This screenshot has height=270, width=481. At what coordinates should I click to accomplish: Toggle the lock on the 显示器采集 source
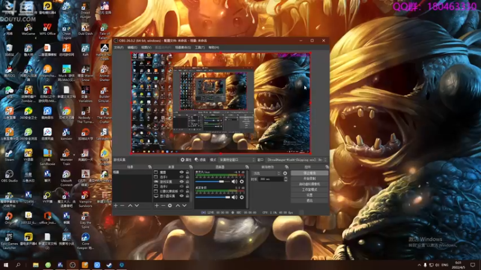pyautogui.click(x=188, y=196)
